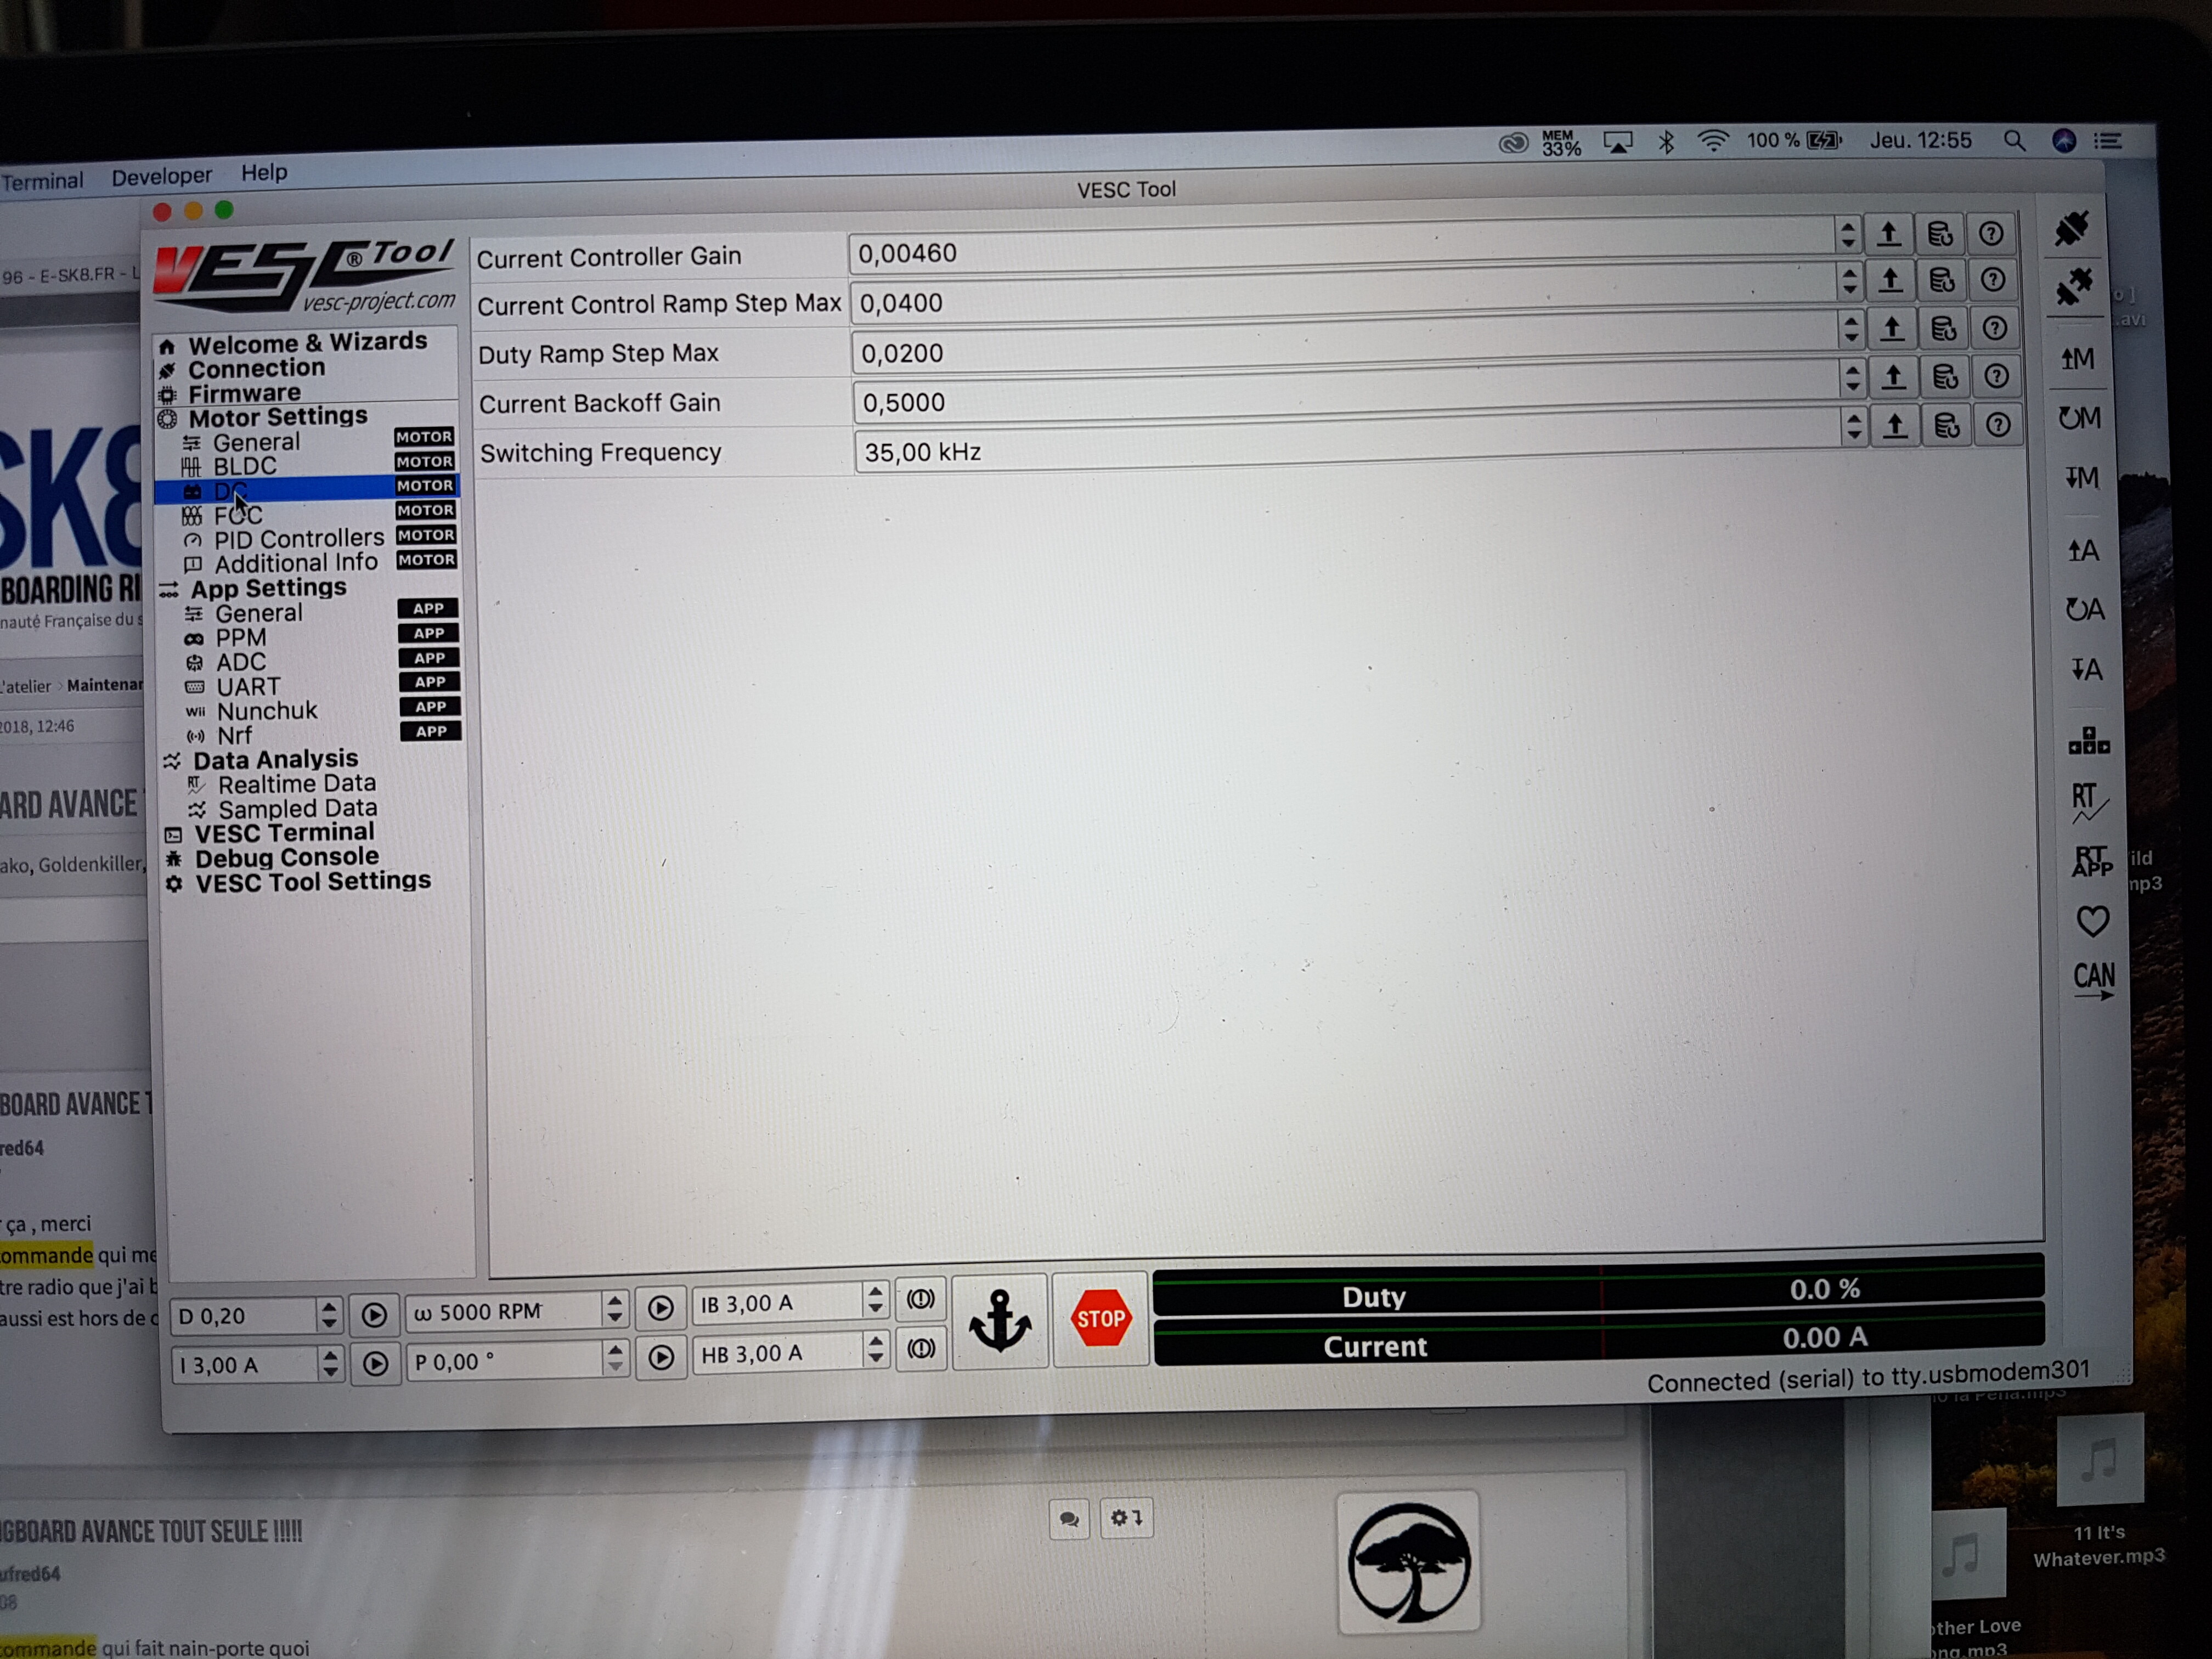The width and height of the screenshot is (2212, 1659).
Task: Click the red STOP button
Action: (x=1100, y=1319)
